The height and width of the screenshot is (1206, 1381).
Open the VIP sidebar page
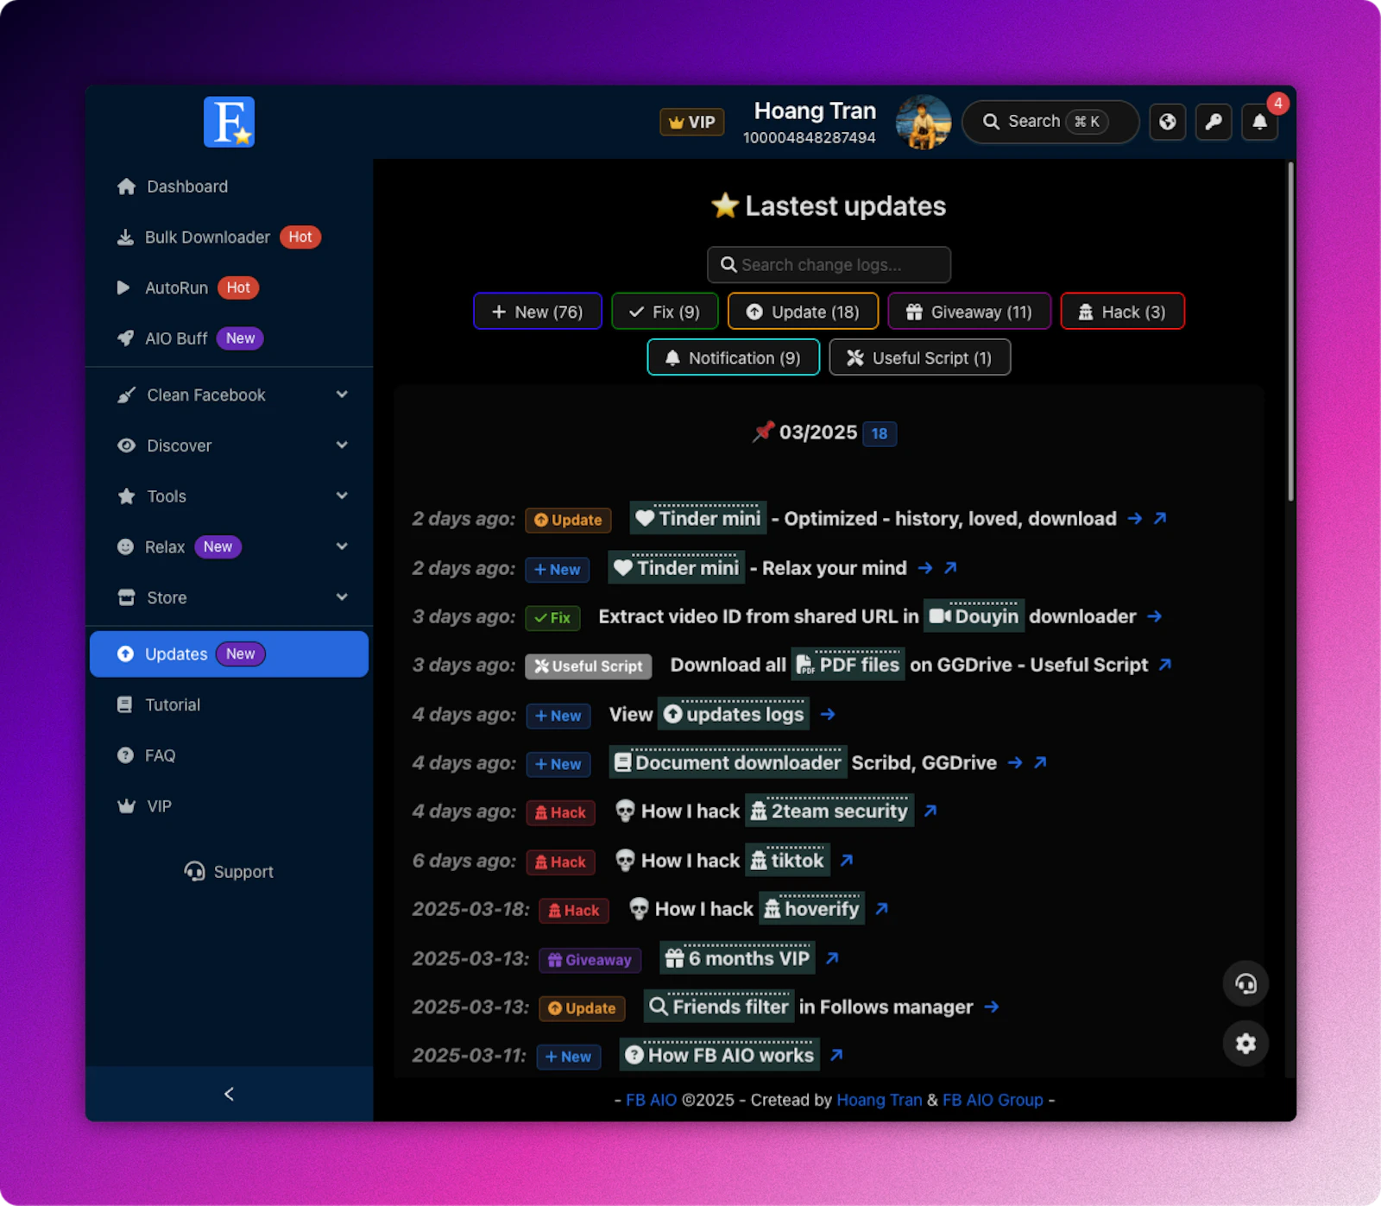(229, 806)
